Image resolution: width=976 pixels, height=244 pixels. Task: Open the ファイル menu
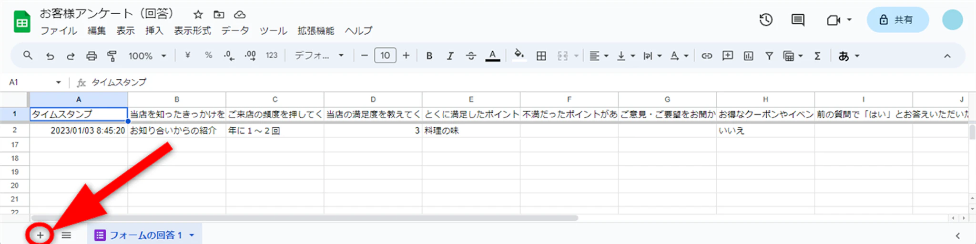pos(59,31)
